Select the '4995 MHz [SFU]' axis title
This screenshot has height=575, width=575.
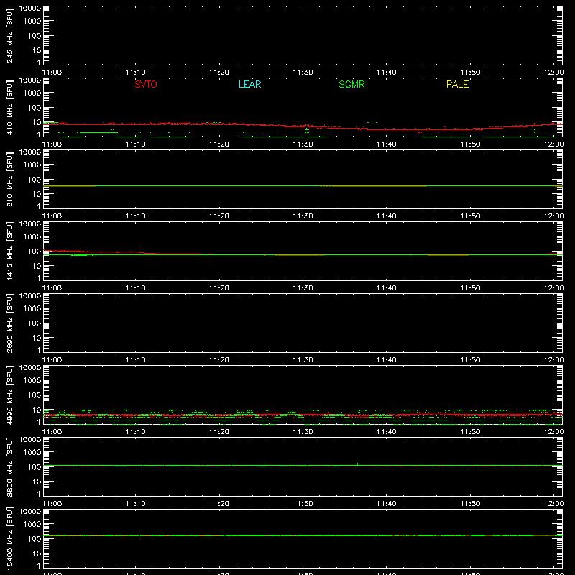coord(9,395)
